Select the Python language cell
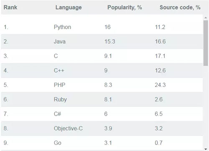 point(62,27)
